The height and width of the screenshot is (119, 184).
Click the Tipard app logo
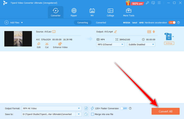[x=5, y=3]
